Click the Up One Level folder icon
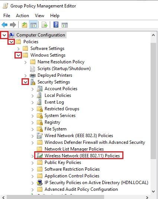Image resolution: width=158 pixels, height=199 pixels. pos(25,25)
